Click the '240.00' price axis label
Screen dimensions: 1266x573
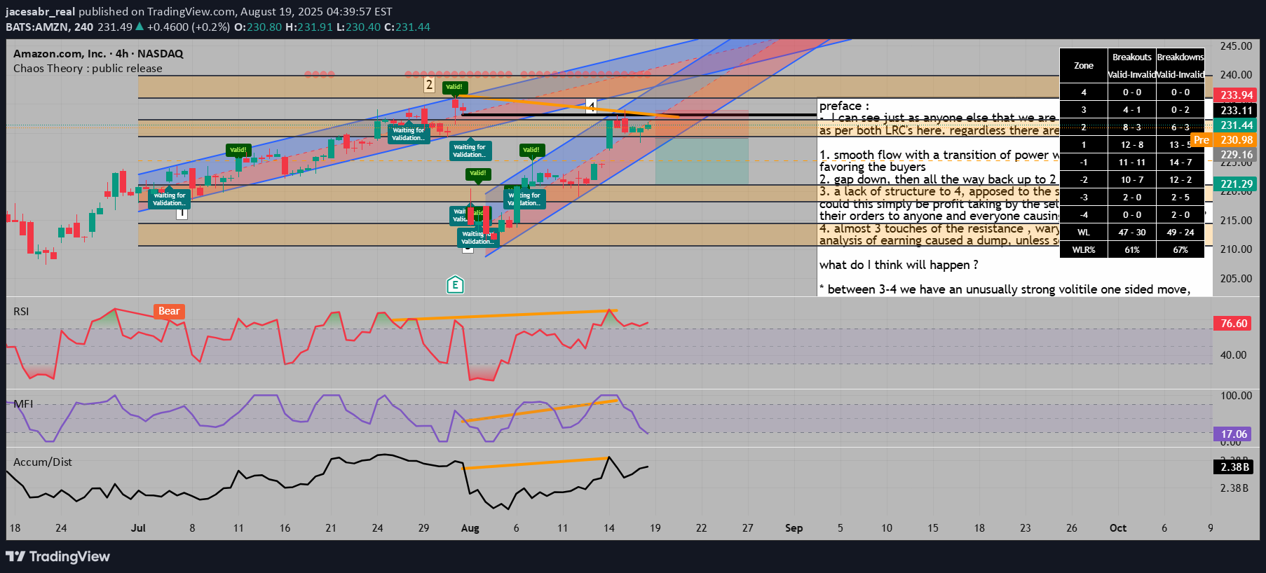(x=1236, y=75)
